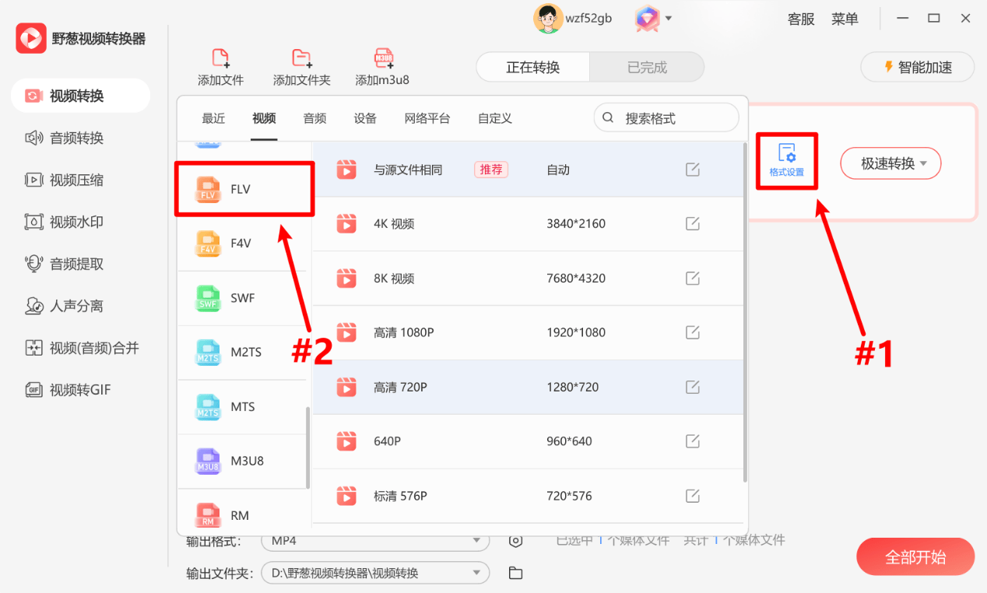Switch to the 已完成 completed tab
Image resolution: width=987 pixels, height=593 pixels.
(647, 67)
